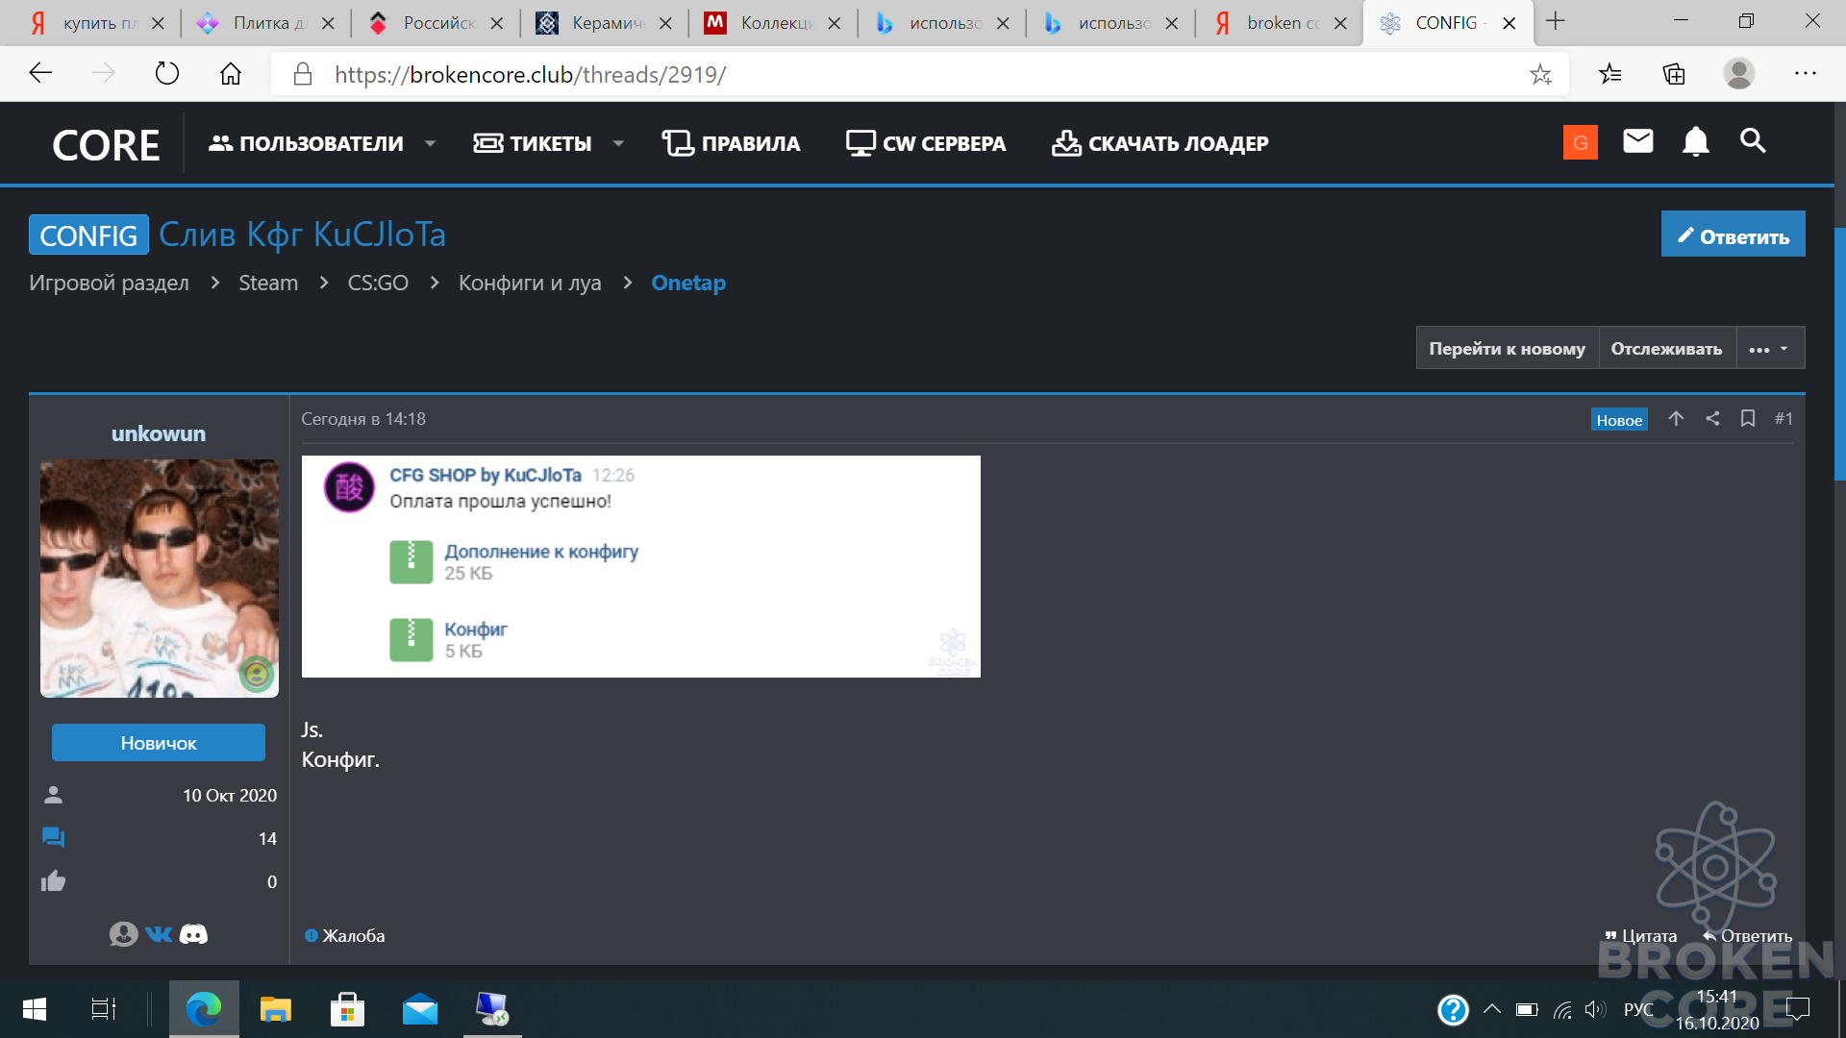Jump up using the arrow icon next to Новое
The width and height of the screenshot is (1846, 1038).
[1676, 418]
